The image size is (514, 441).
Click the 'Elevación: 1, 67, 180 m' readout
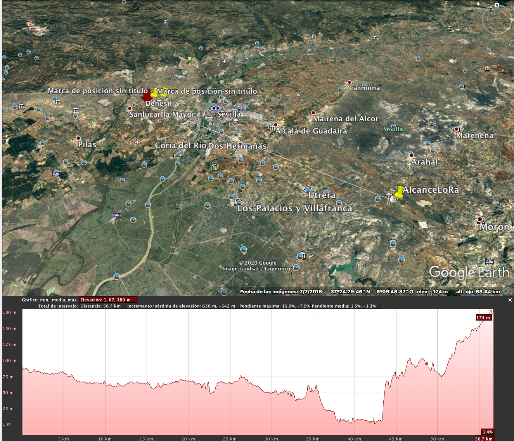point(108,300)
